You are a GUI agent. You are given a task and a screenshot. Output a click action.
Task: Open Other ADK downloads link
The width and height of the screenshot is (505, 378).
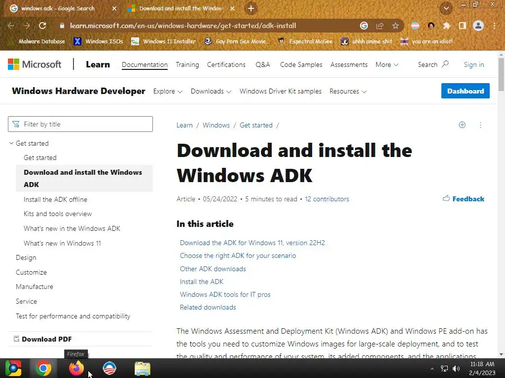coord(213,269)
